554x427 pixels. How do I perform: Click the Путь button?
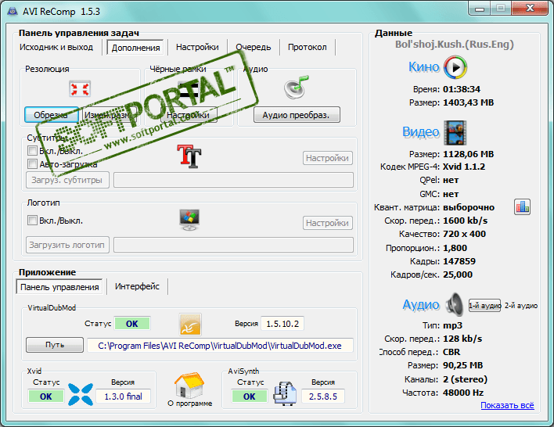[55, 345]
